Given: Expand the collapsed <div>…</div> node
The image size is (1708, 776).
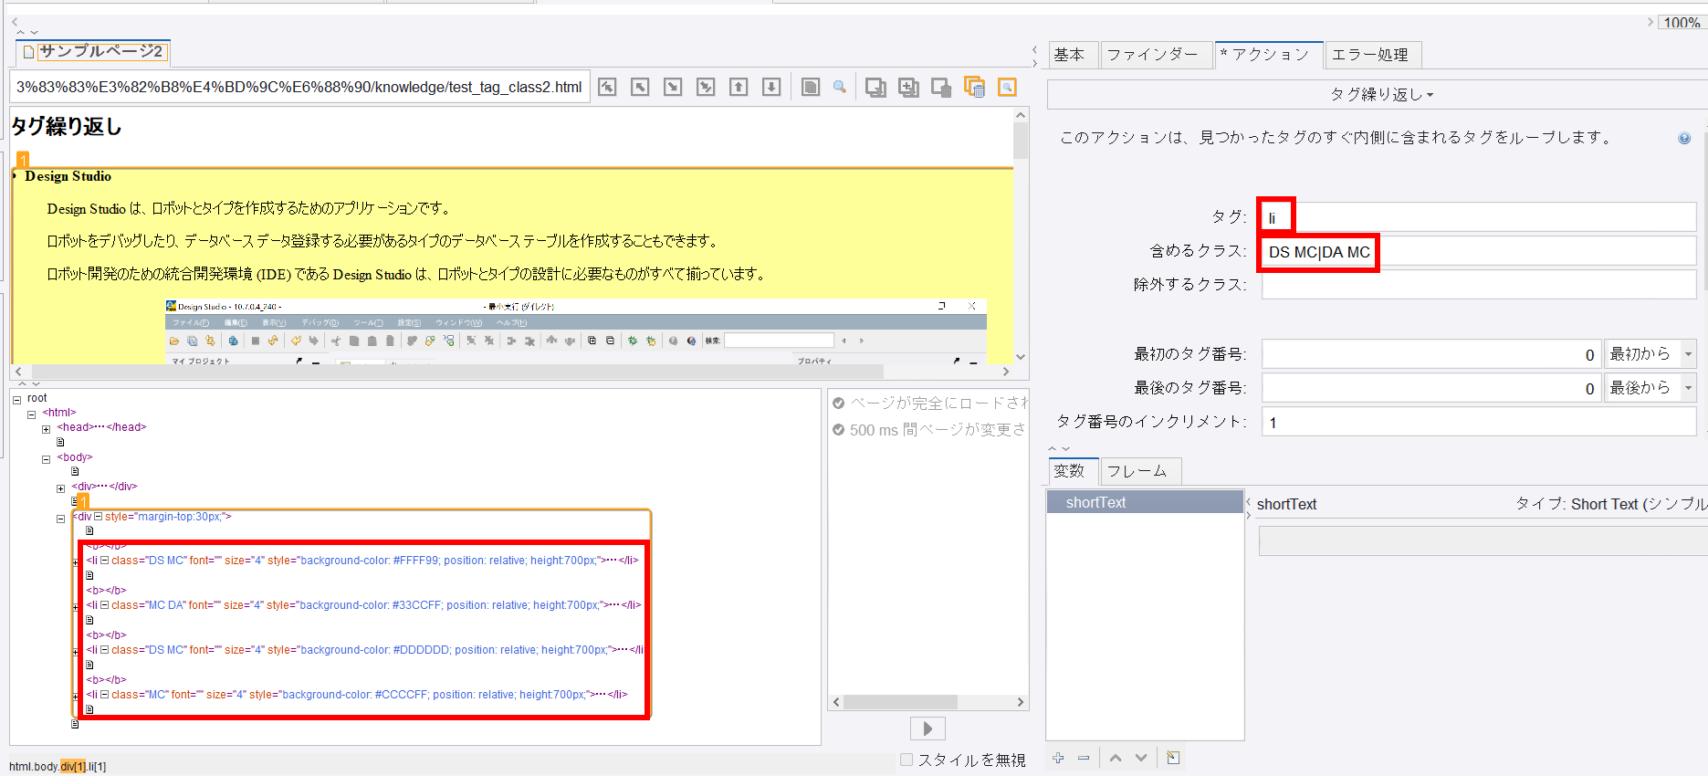Looking at the screenshot, I should (60, 488).
